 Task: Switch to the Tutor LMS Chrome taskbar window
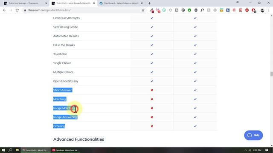click(35, 150)
